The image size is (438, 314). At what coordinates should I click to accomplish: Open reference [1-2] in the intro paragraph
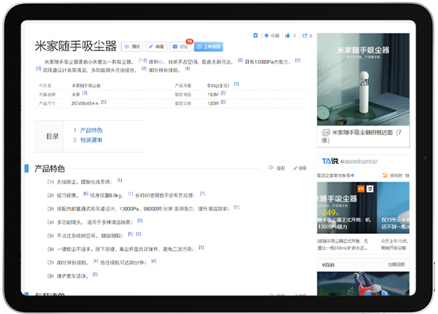point(143,61)
